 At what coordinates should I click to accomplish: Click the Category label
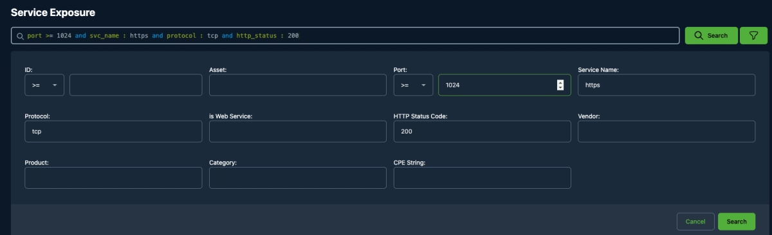(x=223, y=162)
